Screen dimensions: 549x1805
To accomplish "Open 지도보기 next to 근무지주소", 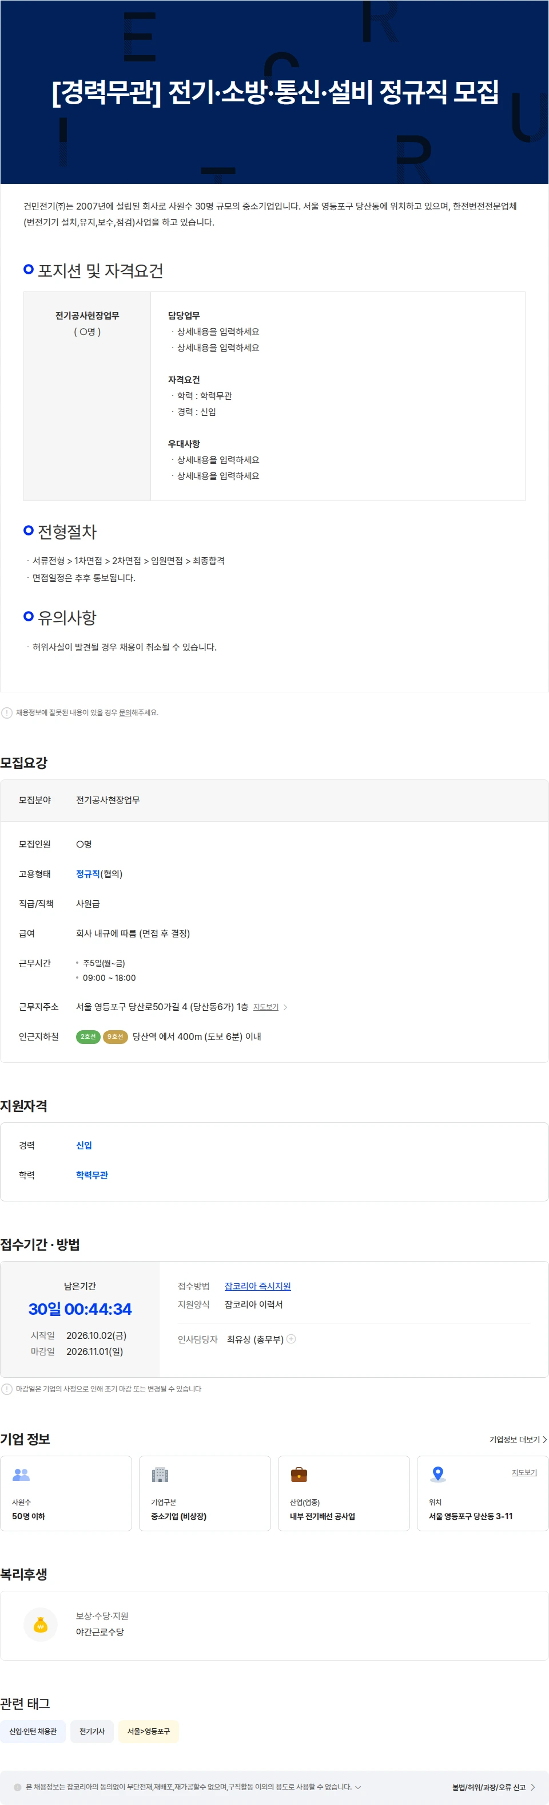I will (270, 1007).
